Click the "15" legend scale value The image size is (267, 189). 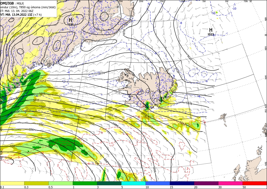point(171,187)
